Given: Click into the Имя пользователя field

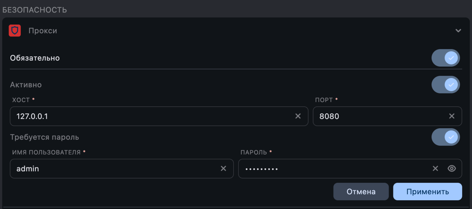Looking at the screenshot, I should [x=115, y=168].
